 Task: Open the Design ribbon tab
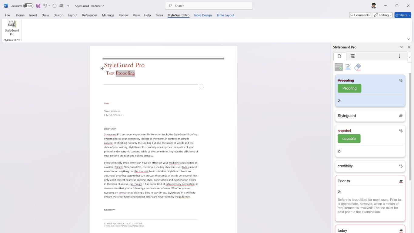(x=58, y=15)
